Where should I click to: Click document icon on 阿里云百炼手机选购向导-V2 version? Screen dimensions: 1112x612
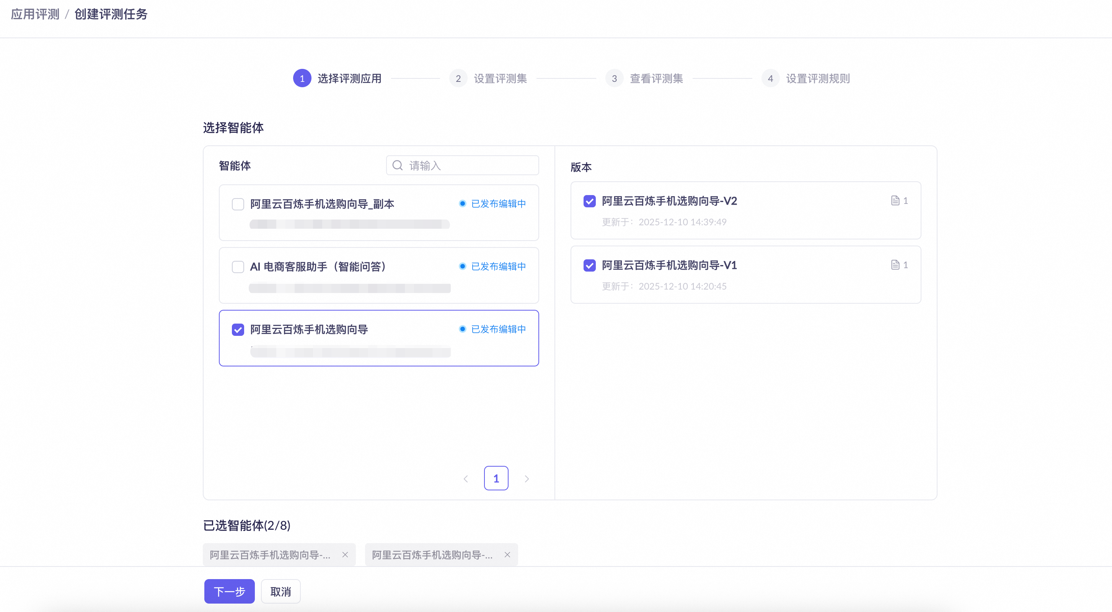pos(895,200)
